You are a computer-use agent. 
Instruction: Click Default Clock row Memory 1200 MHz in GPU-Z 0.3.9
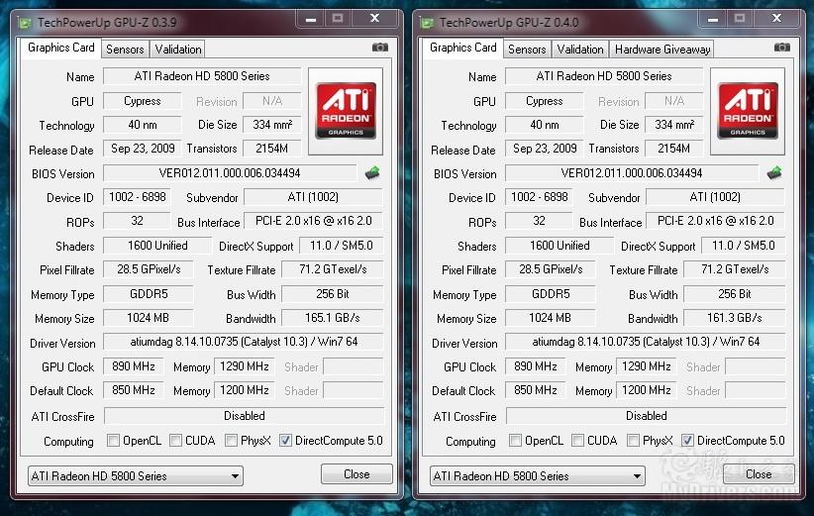point(244,390)
